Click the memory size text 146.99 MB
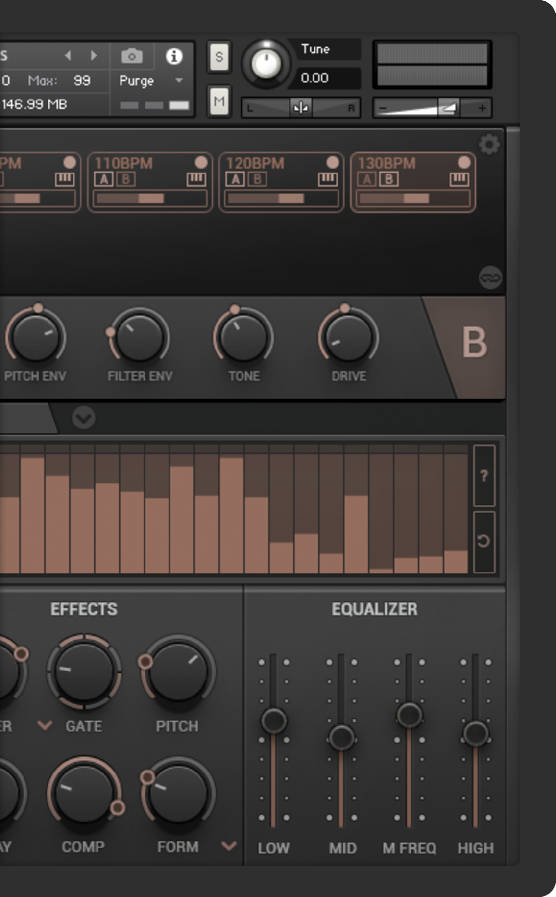The image size is (556, 897). coord(34,104)
